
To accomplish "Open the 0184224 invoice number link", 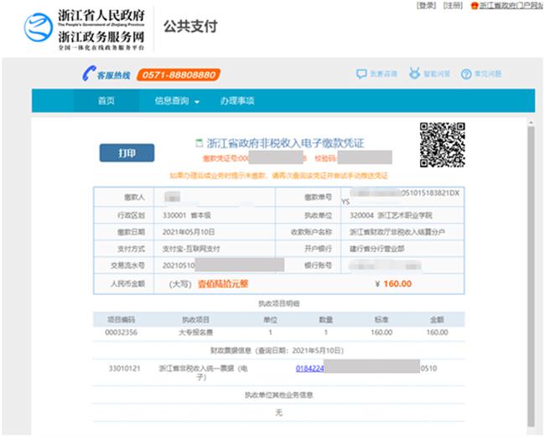I will [310, 368].
